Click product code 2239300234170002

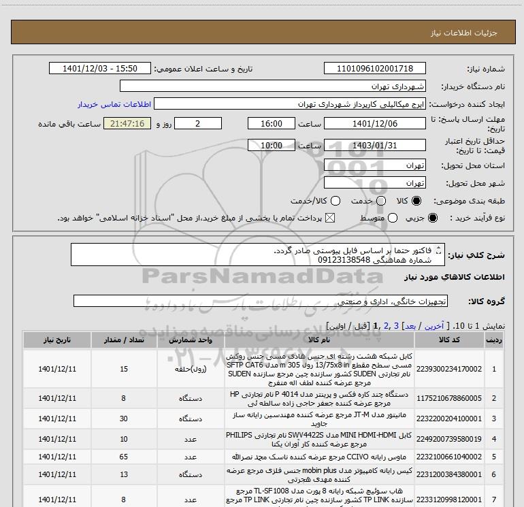449,369
